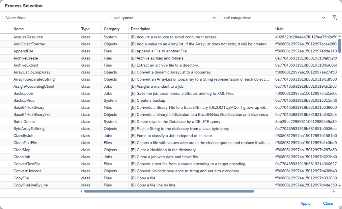Select the AppendFile process
The height and width of the screenshot is (209, 342).
(23, 51)
